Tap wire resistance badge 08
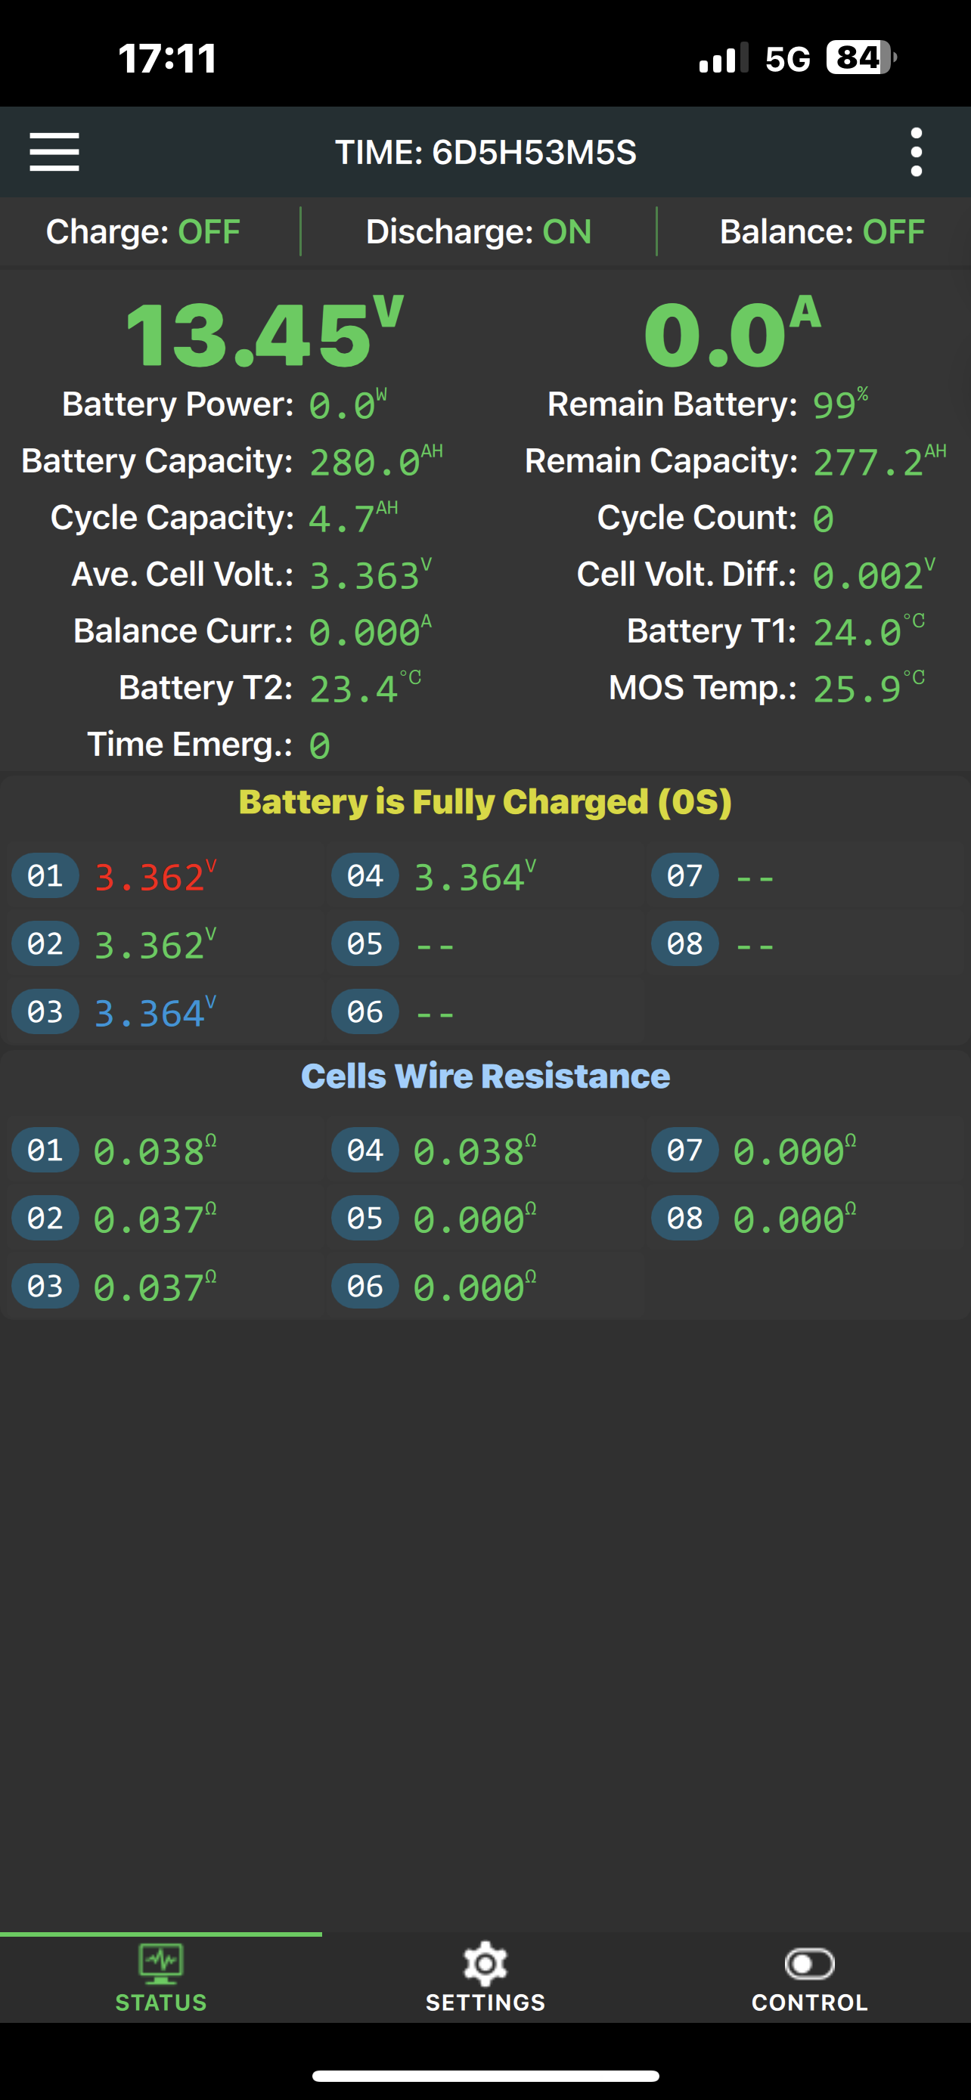 [x=684, y=1218]
